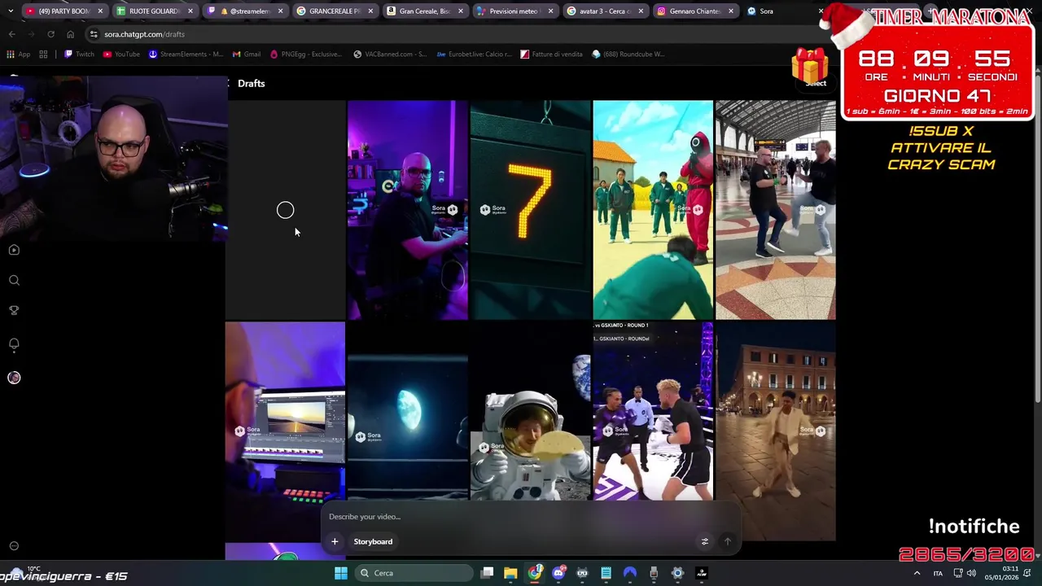
Task: Click the video feed icon in Sora sidebar
Action: [x=14, y=250]
